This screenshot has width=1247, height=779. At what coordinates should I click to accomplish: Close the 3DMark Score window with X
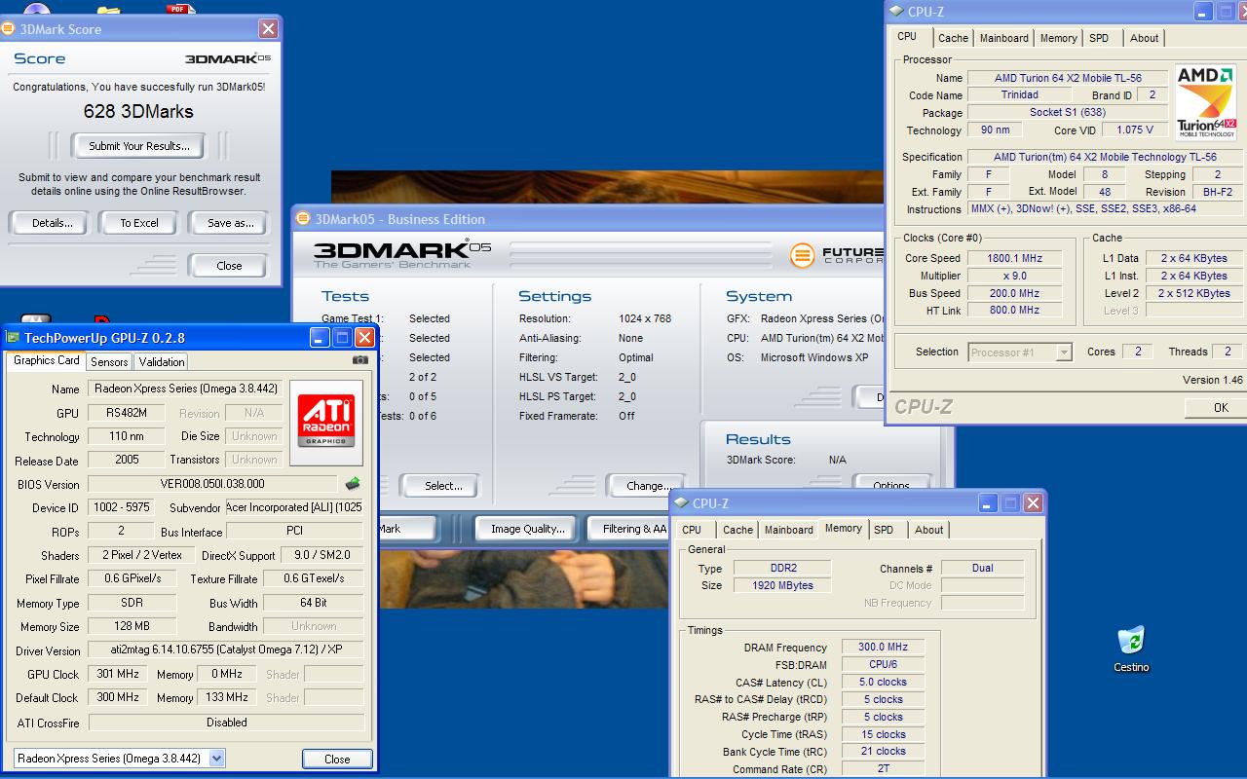point(269,29)
